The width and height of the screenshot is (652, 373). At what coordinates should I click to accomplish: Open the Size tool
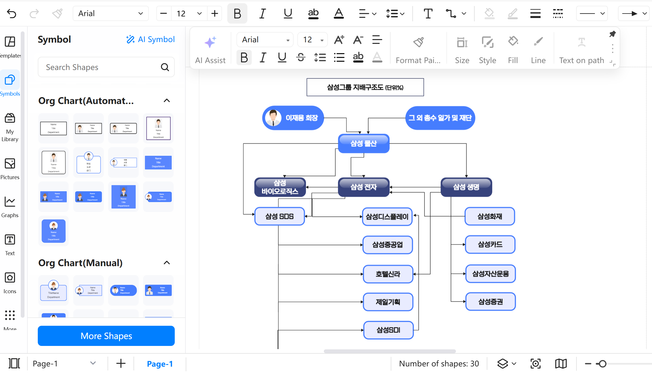click(x=462, y=50)
